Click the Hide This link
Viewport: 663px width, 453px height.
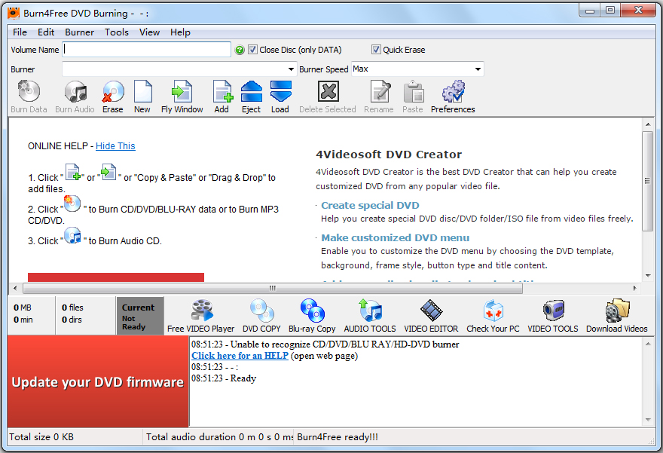115,146
